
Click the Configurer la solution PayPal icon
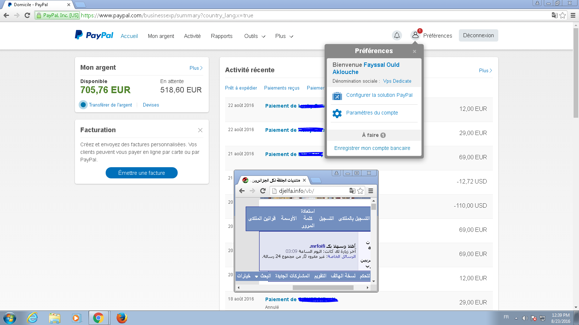click(337, 96)
